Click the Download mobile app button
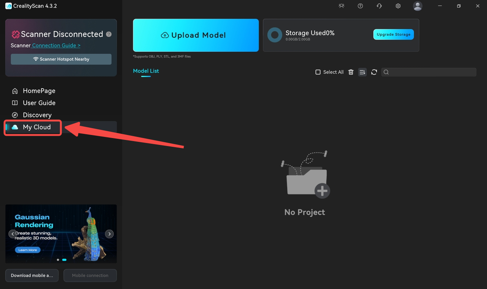This screenshot has height=289, width=487. tap(32, 276)
